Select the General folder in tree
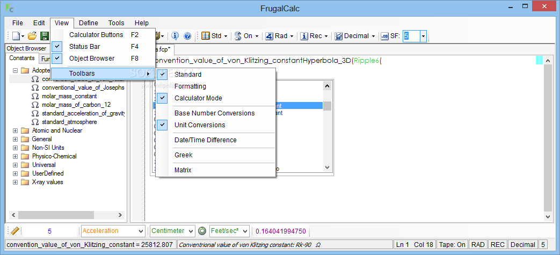560x255 pixels. (42, 139)
